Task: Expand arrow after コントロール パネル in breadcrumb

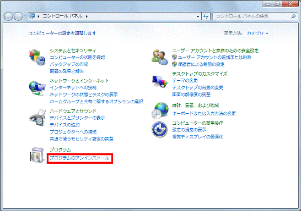Action: click(x=87, y=16)
